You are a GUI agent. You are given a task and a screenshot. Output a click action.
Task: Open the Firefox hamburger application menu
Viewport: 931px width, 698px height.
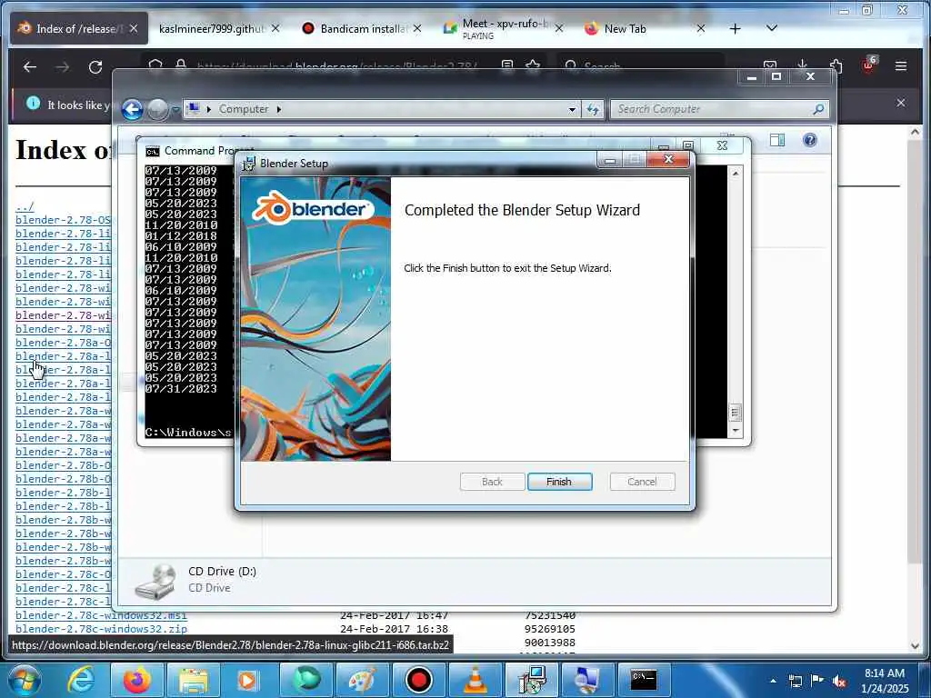[x=901, y=65]
